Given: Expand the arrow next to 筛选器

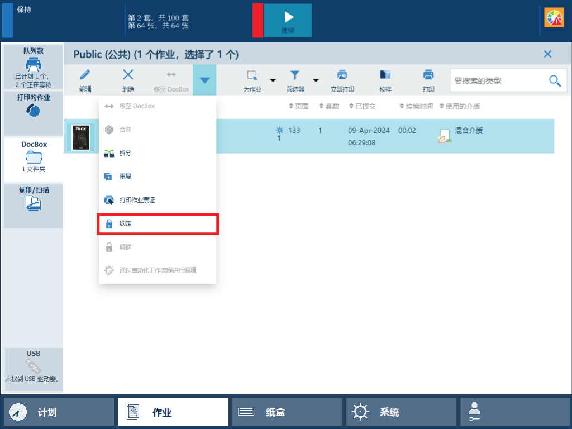Looking at the screenshot, I should pyautogui.click(x=316, y=80).
